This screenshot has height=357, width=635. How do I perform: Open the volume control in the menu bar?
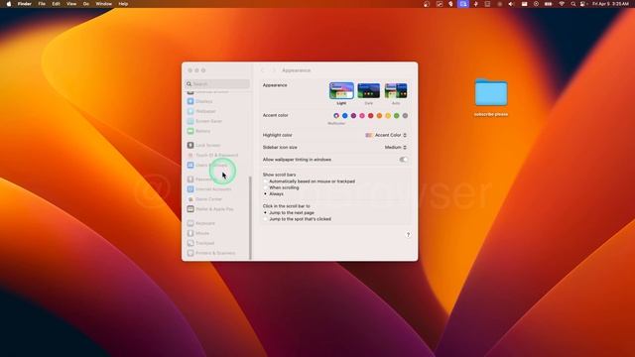511,4
